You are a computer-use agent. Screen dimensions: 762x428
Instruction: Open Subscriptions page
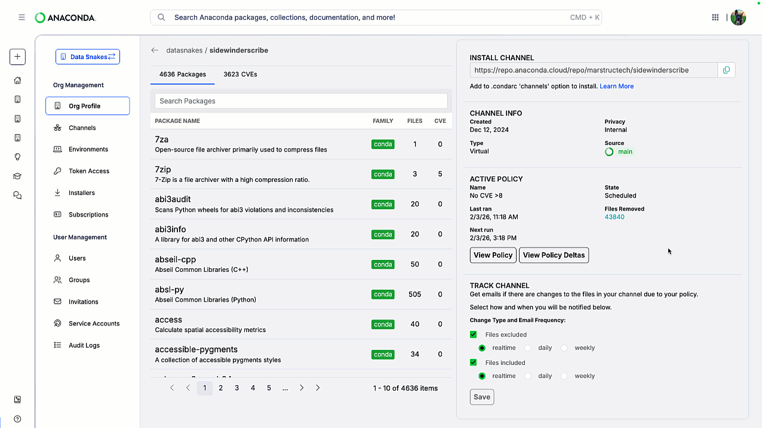[x=88, y=215]
